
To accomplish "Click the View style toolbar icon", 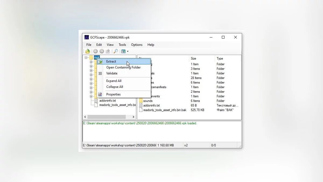I will (x=123, y=51).
